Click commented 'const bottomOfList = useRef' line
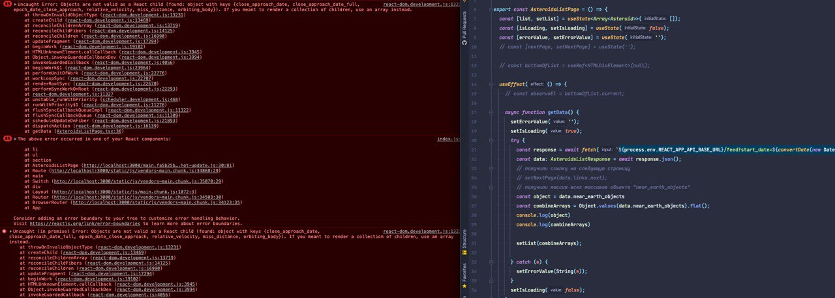Image resolution: width=835 pixels, height=298 pixels. (575, 65)
